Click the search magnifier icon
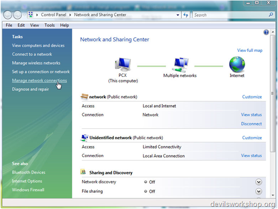This screenshot has height=209, width=278. click(x=271, y=14)
